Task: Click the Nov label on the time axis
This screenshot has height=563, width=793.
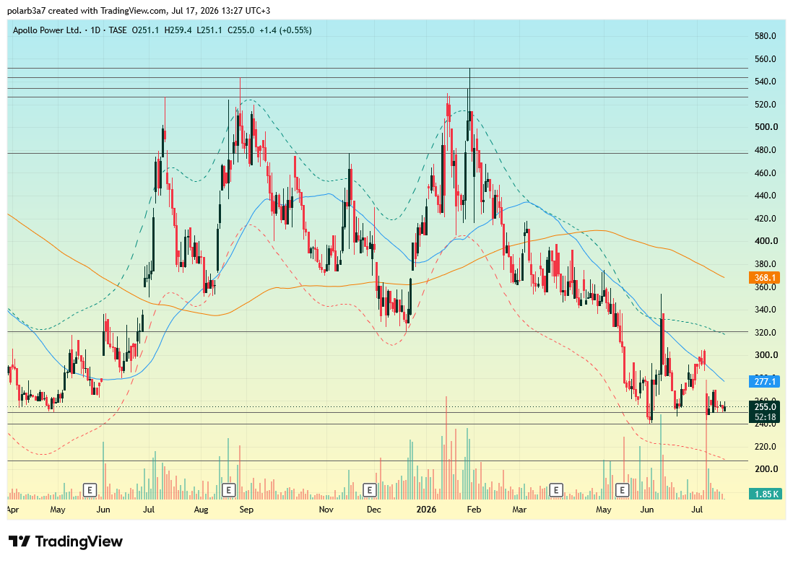Action: click(x=326, y=510)
